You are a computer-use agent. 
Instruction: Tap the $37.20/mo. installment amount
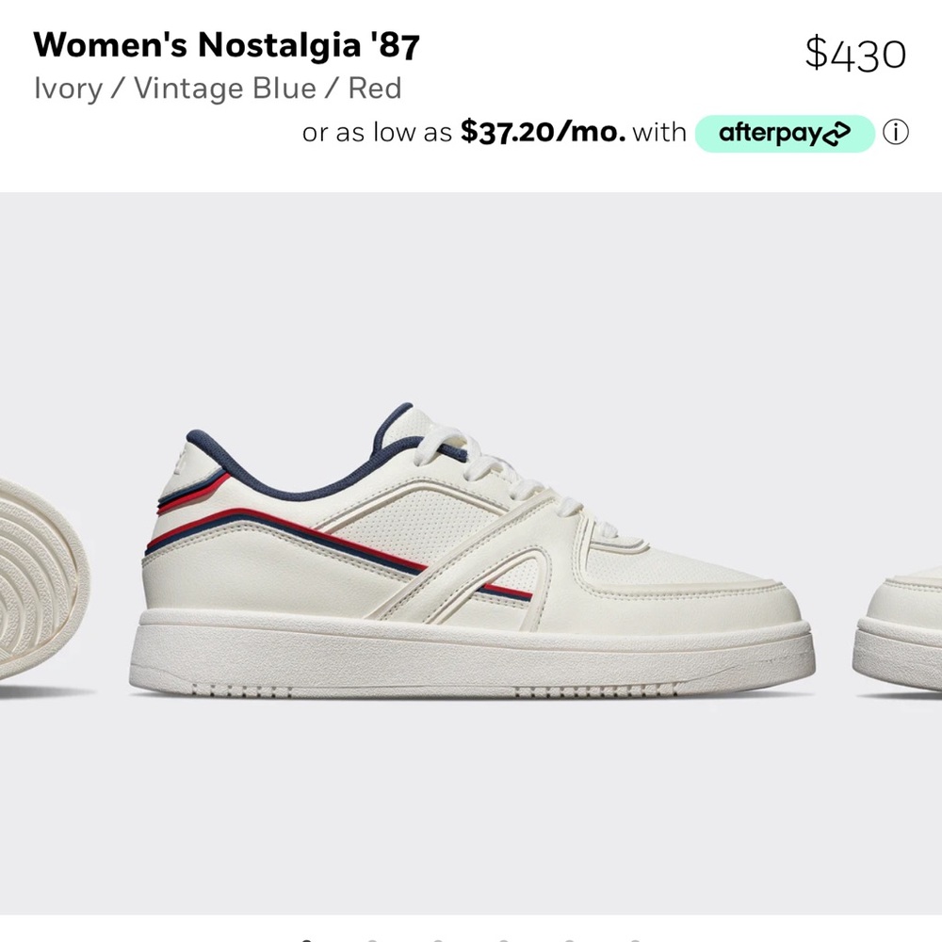click(x=544, y=132)
